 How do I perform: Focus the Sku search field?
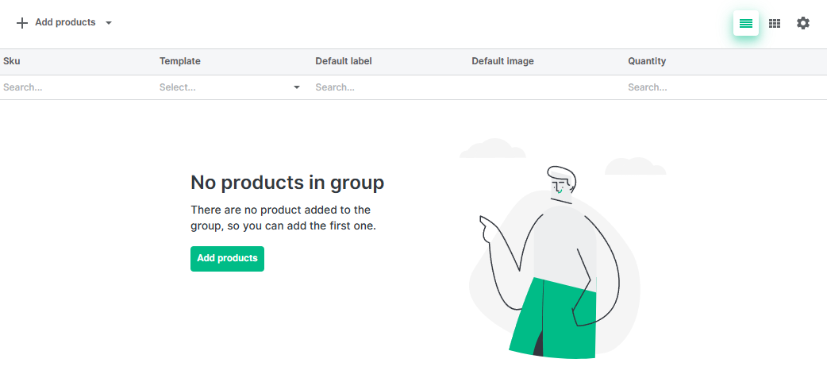[75, 87]
